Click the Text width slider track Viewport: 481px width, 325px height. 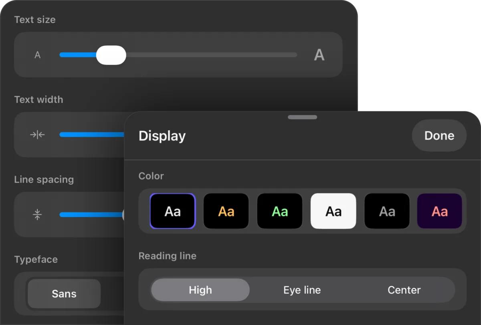pos(92,135)
